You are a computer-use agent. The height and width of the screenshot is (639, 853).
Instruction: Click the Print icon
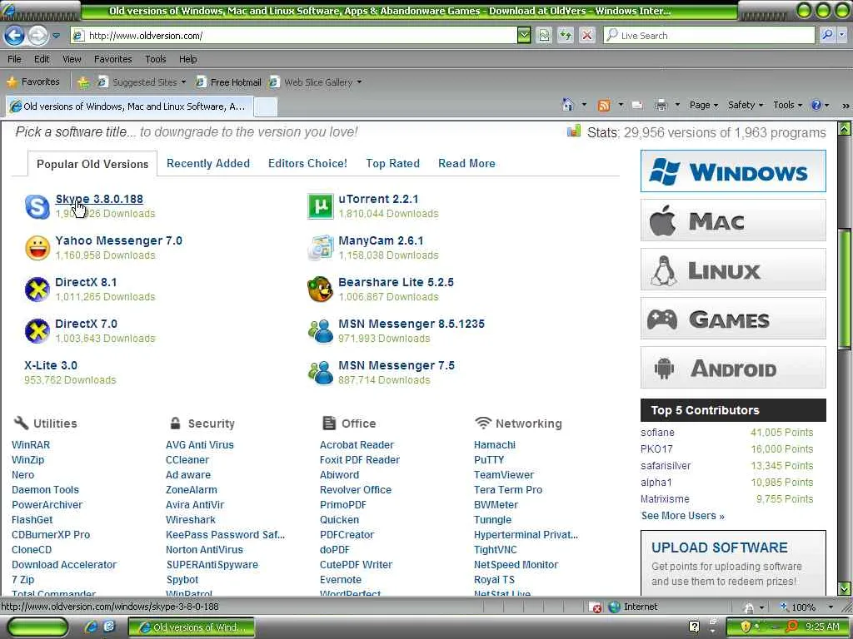[661, 106]
